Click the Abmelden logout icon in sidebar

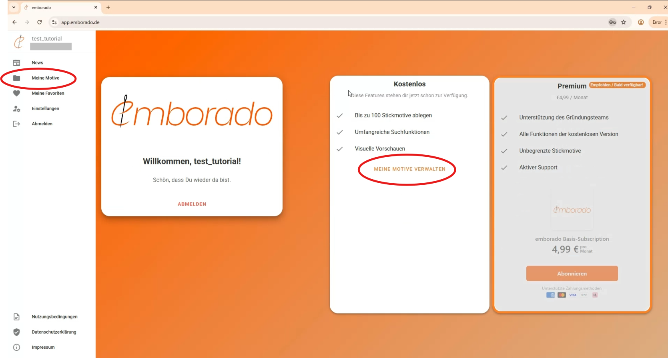tap(16, 124)
